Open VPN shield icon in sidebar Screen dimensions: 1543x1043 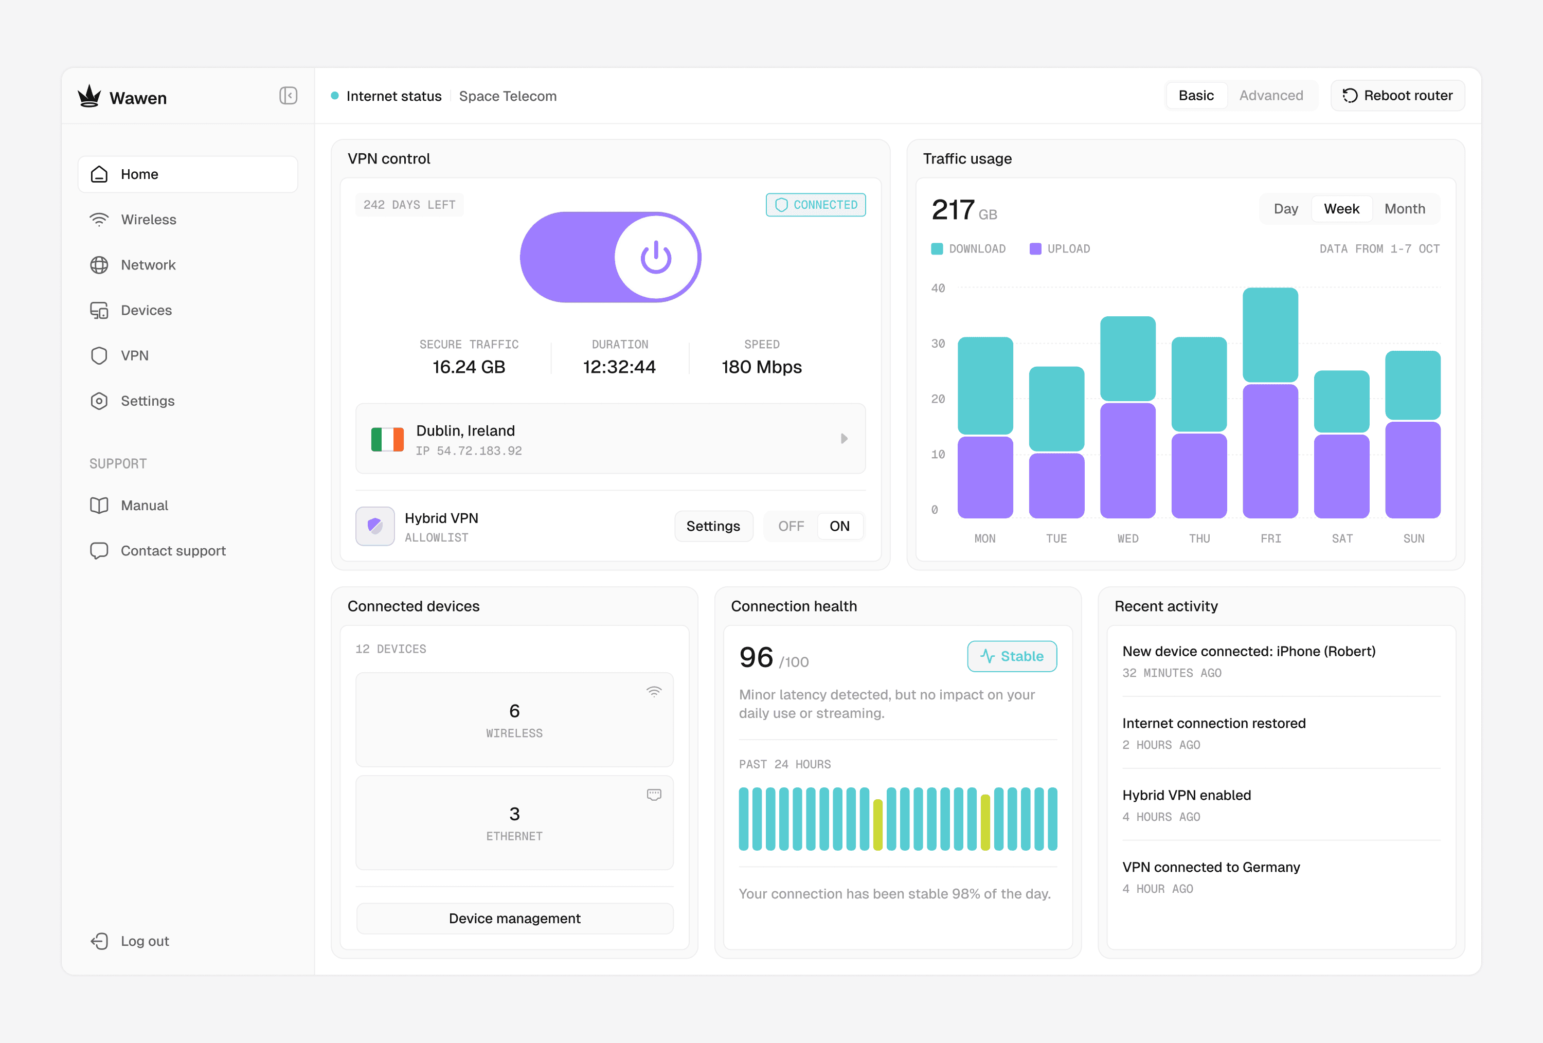tap(99, 356)
